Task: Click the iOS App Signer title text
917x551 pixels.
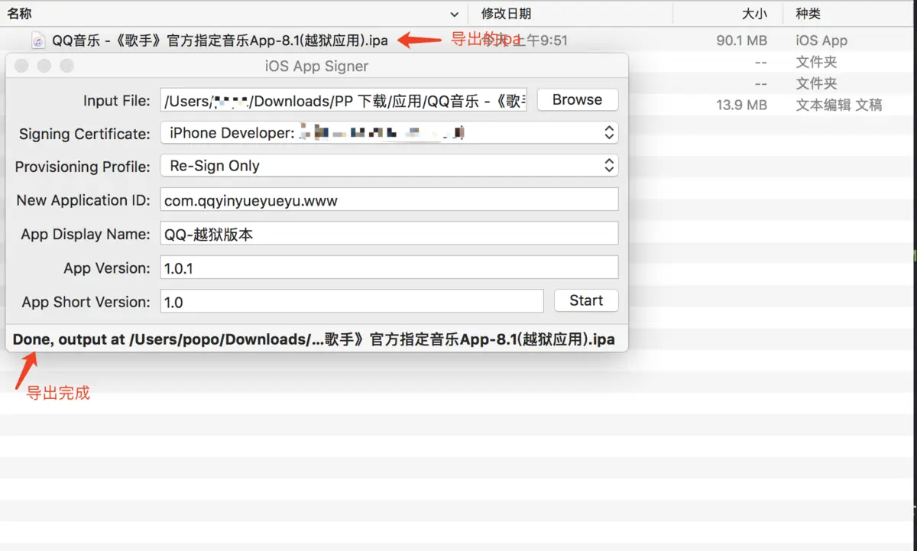Action: click(x=316, y=66)
